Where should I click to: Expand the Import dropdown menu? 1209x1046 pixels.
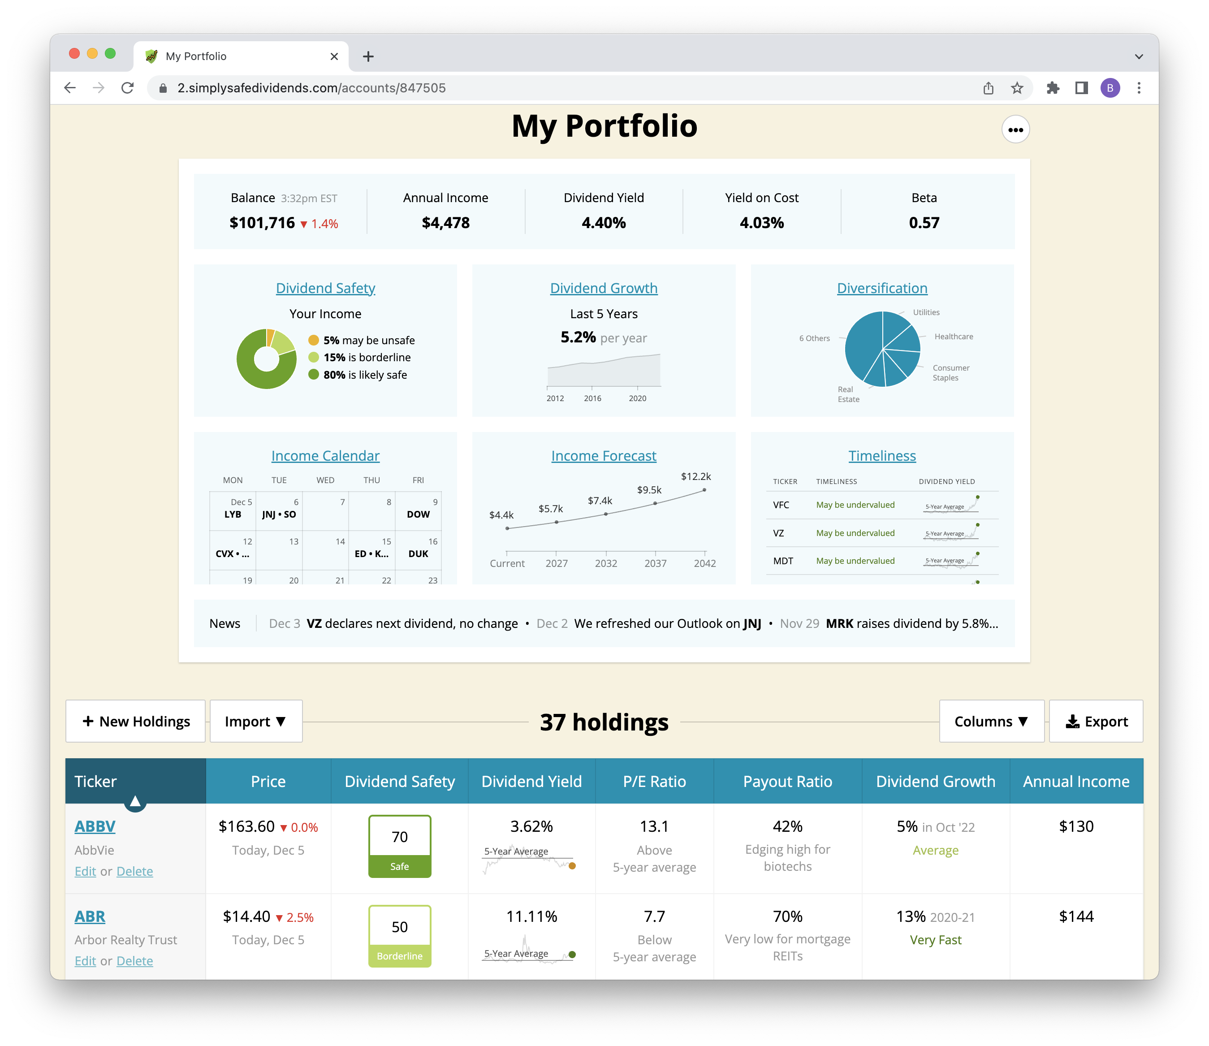tap(254, 720)
